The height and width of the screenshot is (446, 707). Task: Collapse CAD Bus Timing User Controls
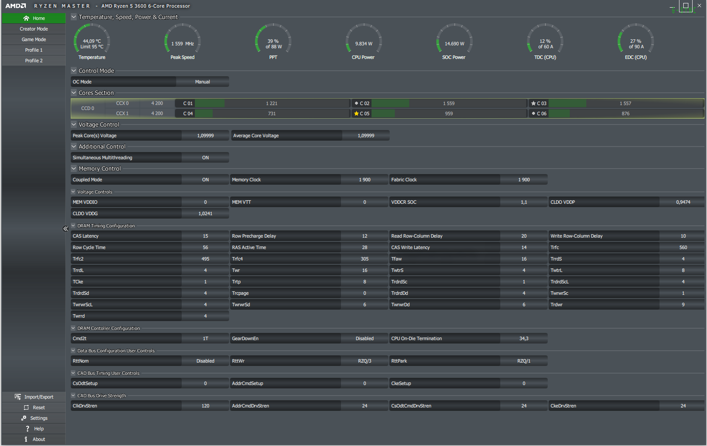73,373
